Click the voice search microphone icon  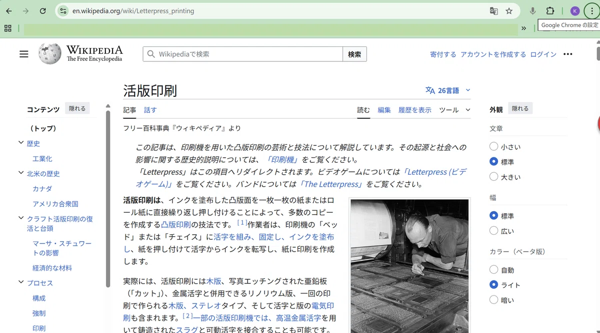tap(533, 11)
